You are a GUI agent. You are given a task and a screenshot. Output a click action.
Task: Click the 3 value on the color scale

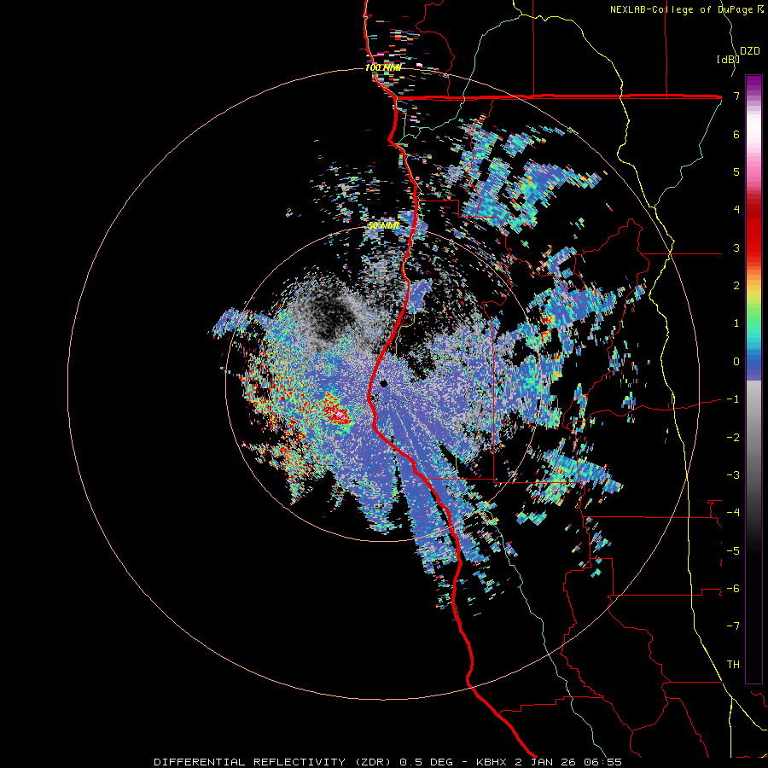point(736,247)
